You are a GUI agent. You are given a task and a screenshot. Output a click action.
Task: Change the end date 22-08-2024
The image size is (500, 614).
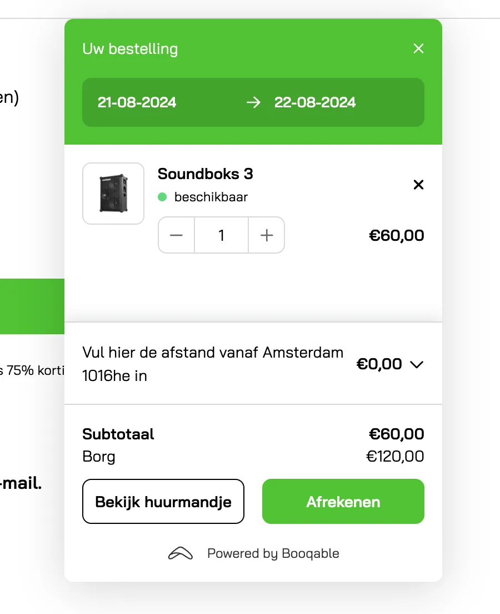pyautogui.click(x=315, y=102)
